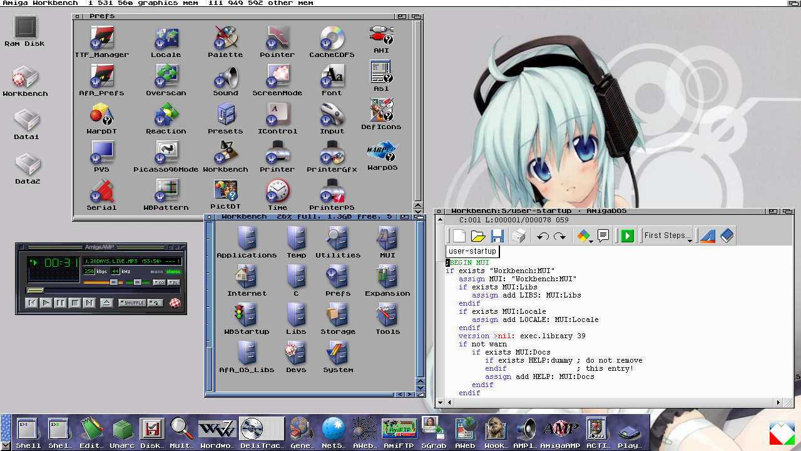This screenshot has width=801, height=451.
Task: Click the save floppy disk icon in editor
Action: 497,236
